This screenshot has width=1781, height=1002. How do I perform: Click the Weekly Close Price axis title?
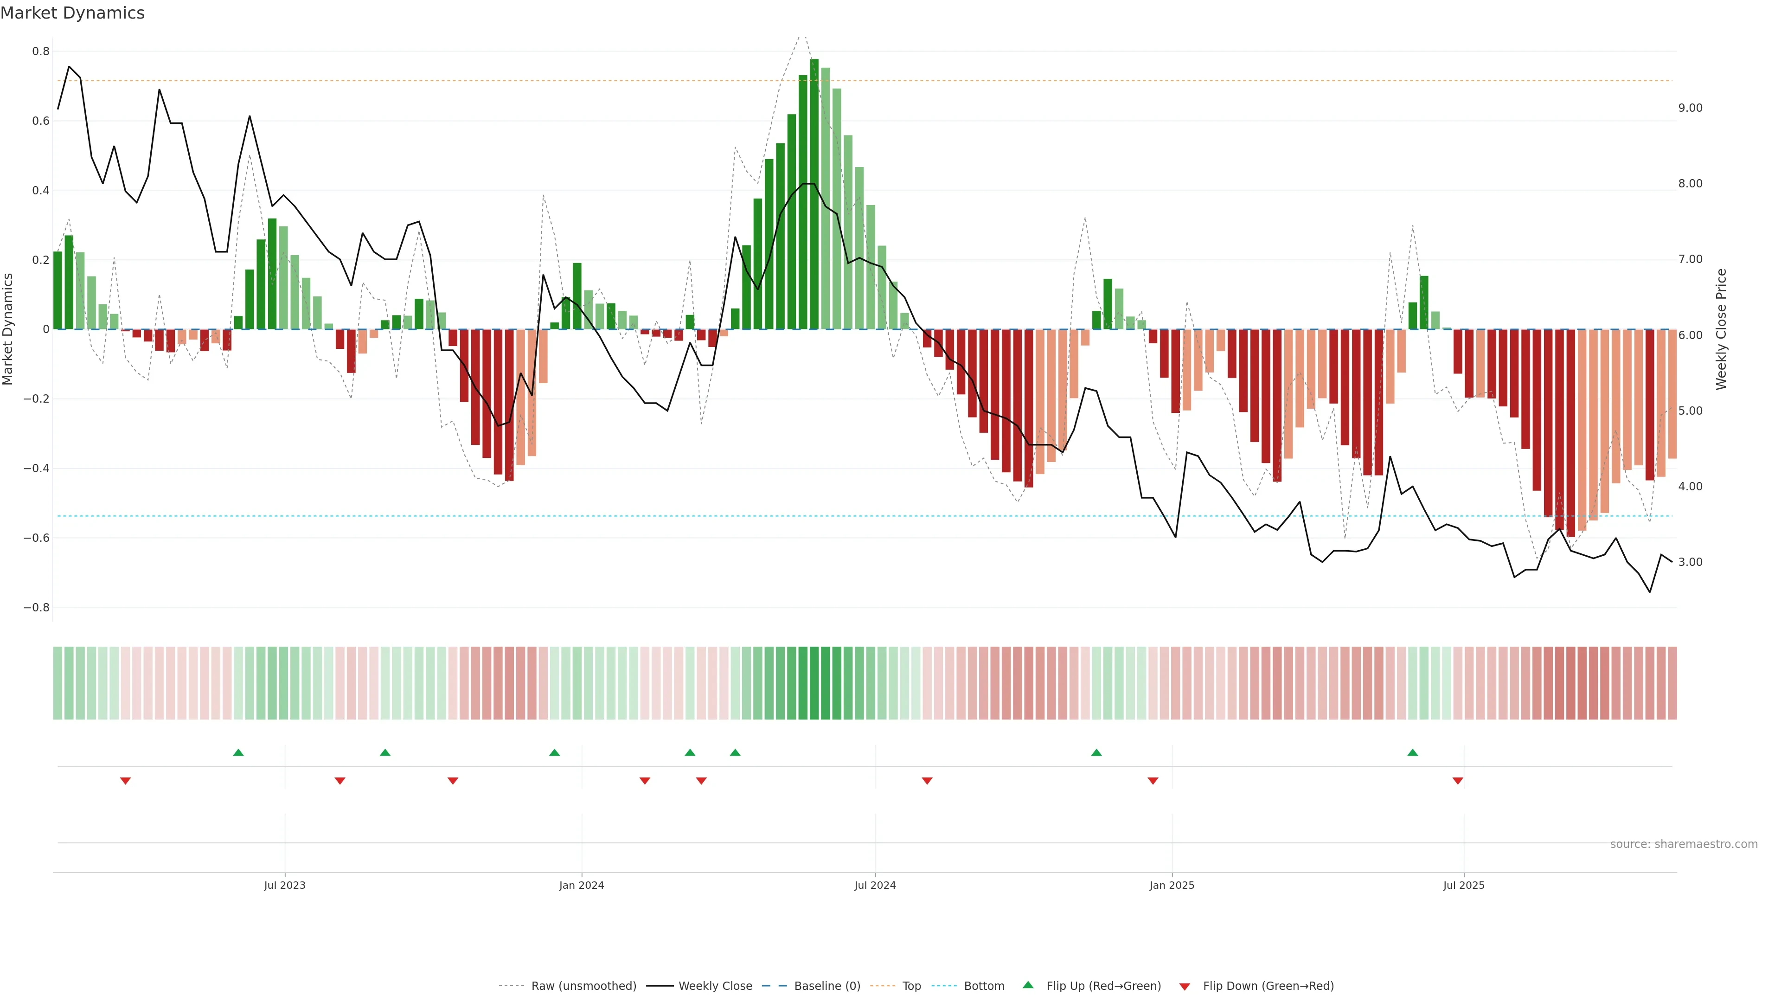1721,329
